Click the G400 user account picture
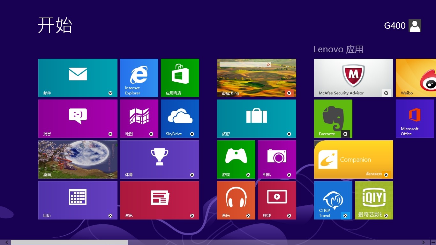This screenshot has height=245, width=436. pyautogui.click(x=415, y=26)
